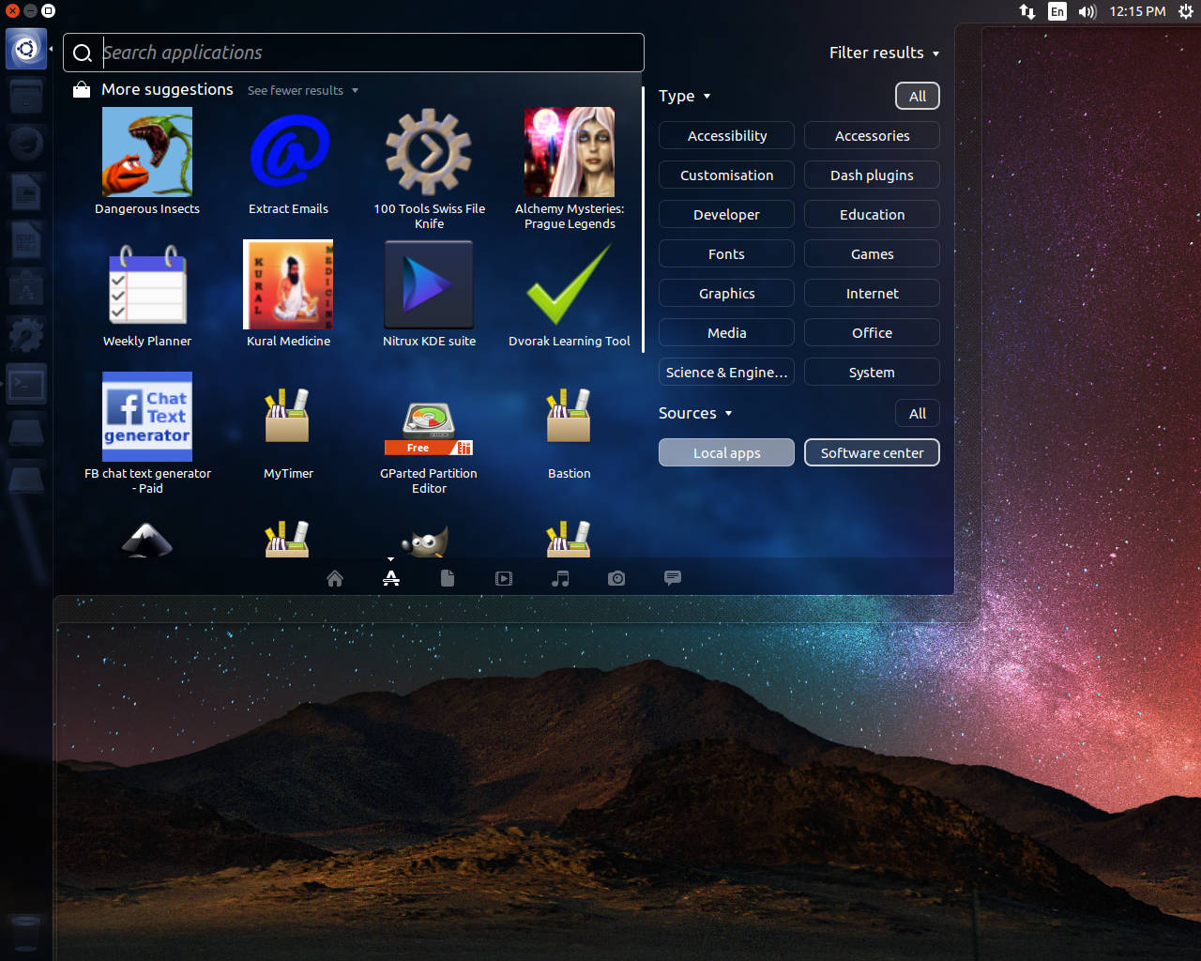Switch to the Social messages lens
1201x961 pixels.
(673, 578)
